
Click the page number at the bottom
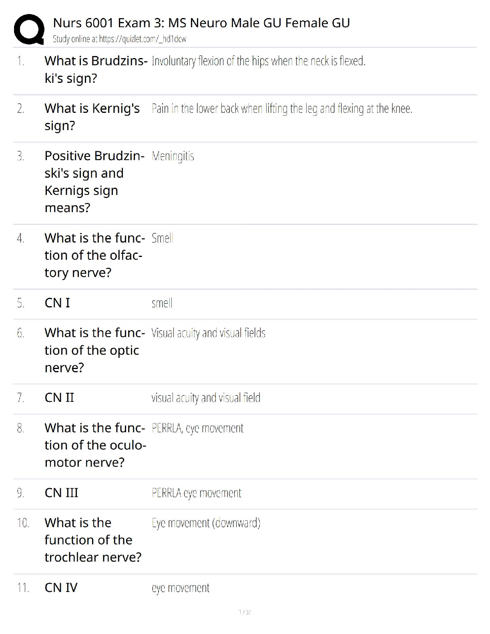tap(245, 612)
